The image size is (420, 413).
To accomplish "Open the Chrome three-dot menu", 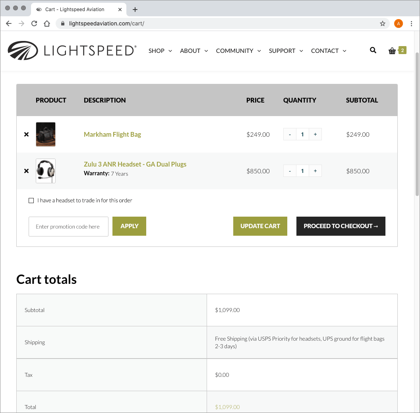I will pos(411,23).
